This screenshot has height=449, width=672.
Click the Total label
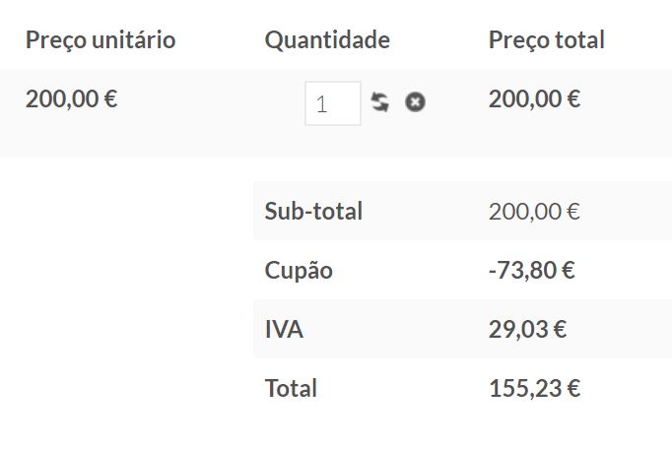(291, 388)
